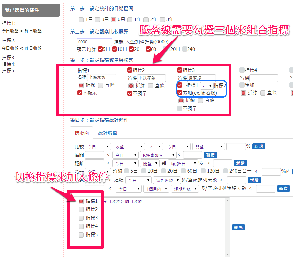This screenshot has height=257, width=293.
Task: Click the 指標4 name input field
Action: 264,78
